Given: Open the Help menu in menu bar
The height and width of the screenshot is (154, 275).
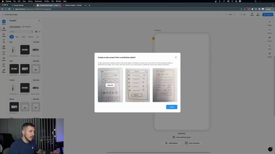Looking at the screenshot, I should coord(64,1).
